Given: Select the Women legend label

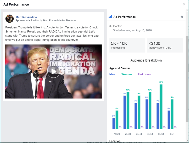Looking at the screenshot, I should [127, 74].
